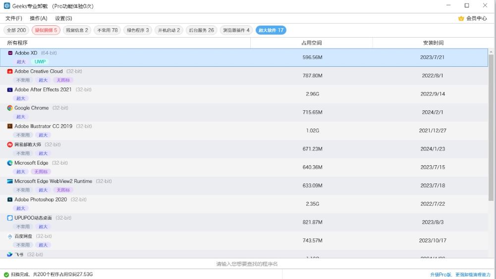Select Microsoft Edge WebView2 Runtime name

tap(53, 182)
